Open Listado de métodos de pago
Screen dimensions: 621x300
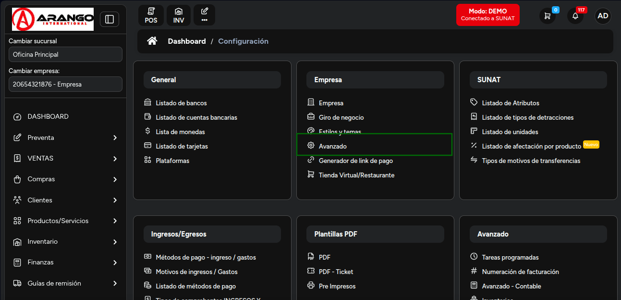pyautogui.click(x=196, y=286)
